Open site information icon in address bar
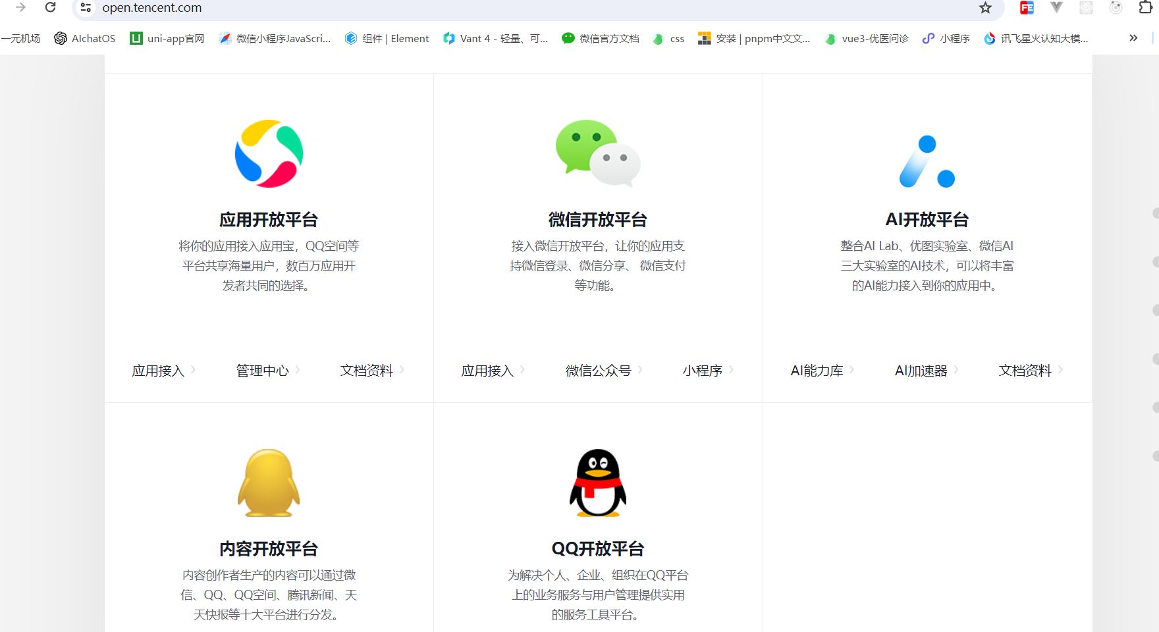 86,7
